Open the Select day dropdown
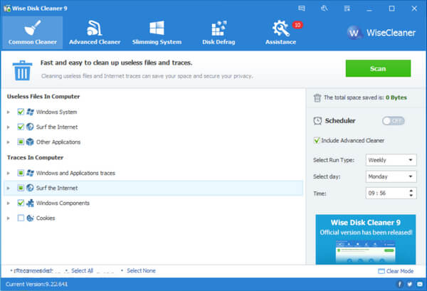Screen dimensions: 427x291 (x=391, y=176)
